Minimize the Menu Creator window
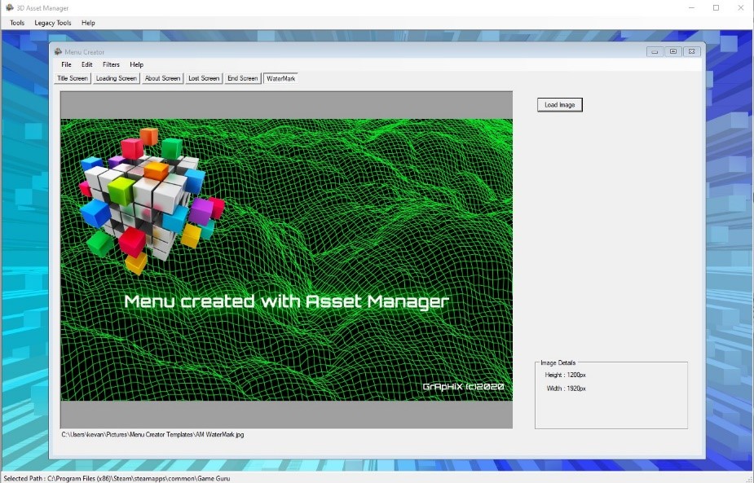Image resolution: width=754 pixels, height=483 pixels. [654, 51]
